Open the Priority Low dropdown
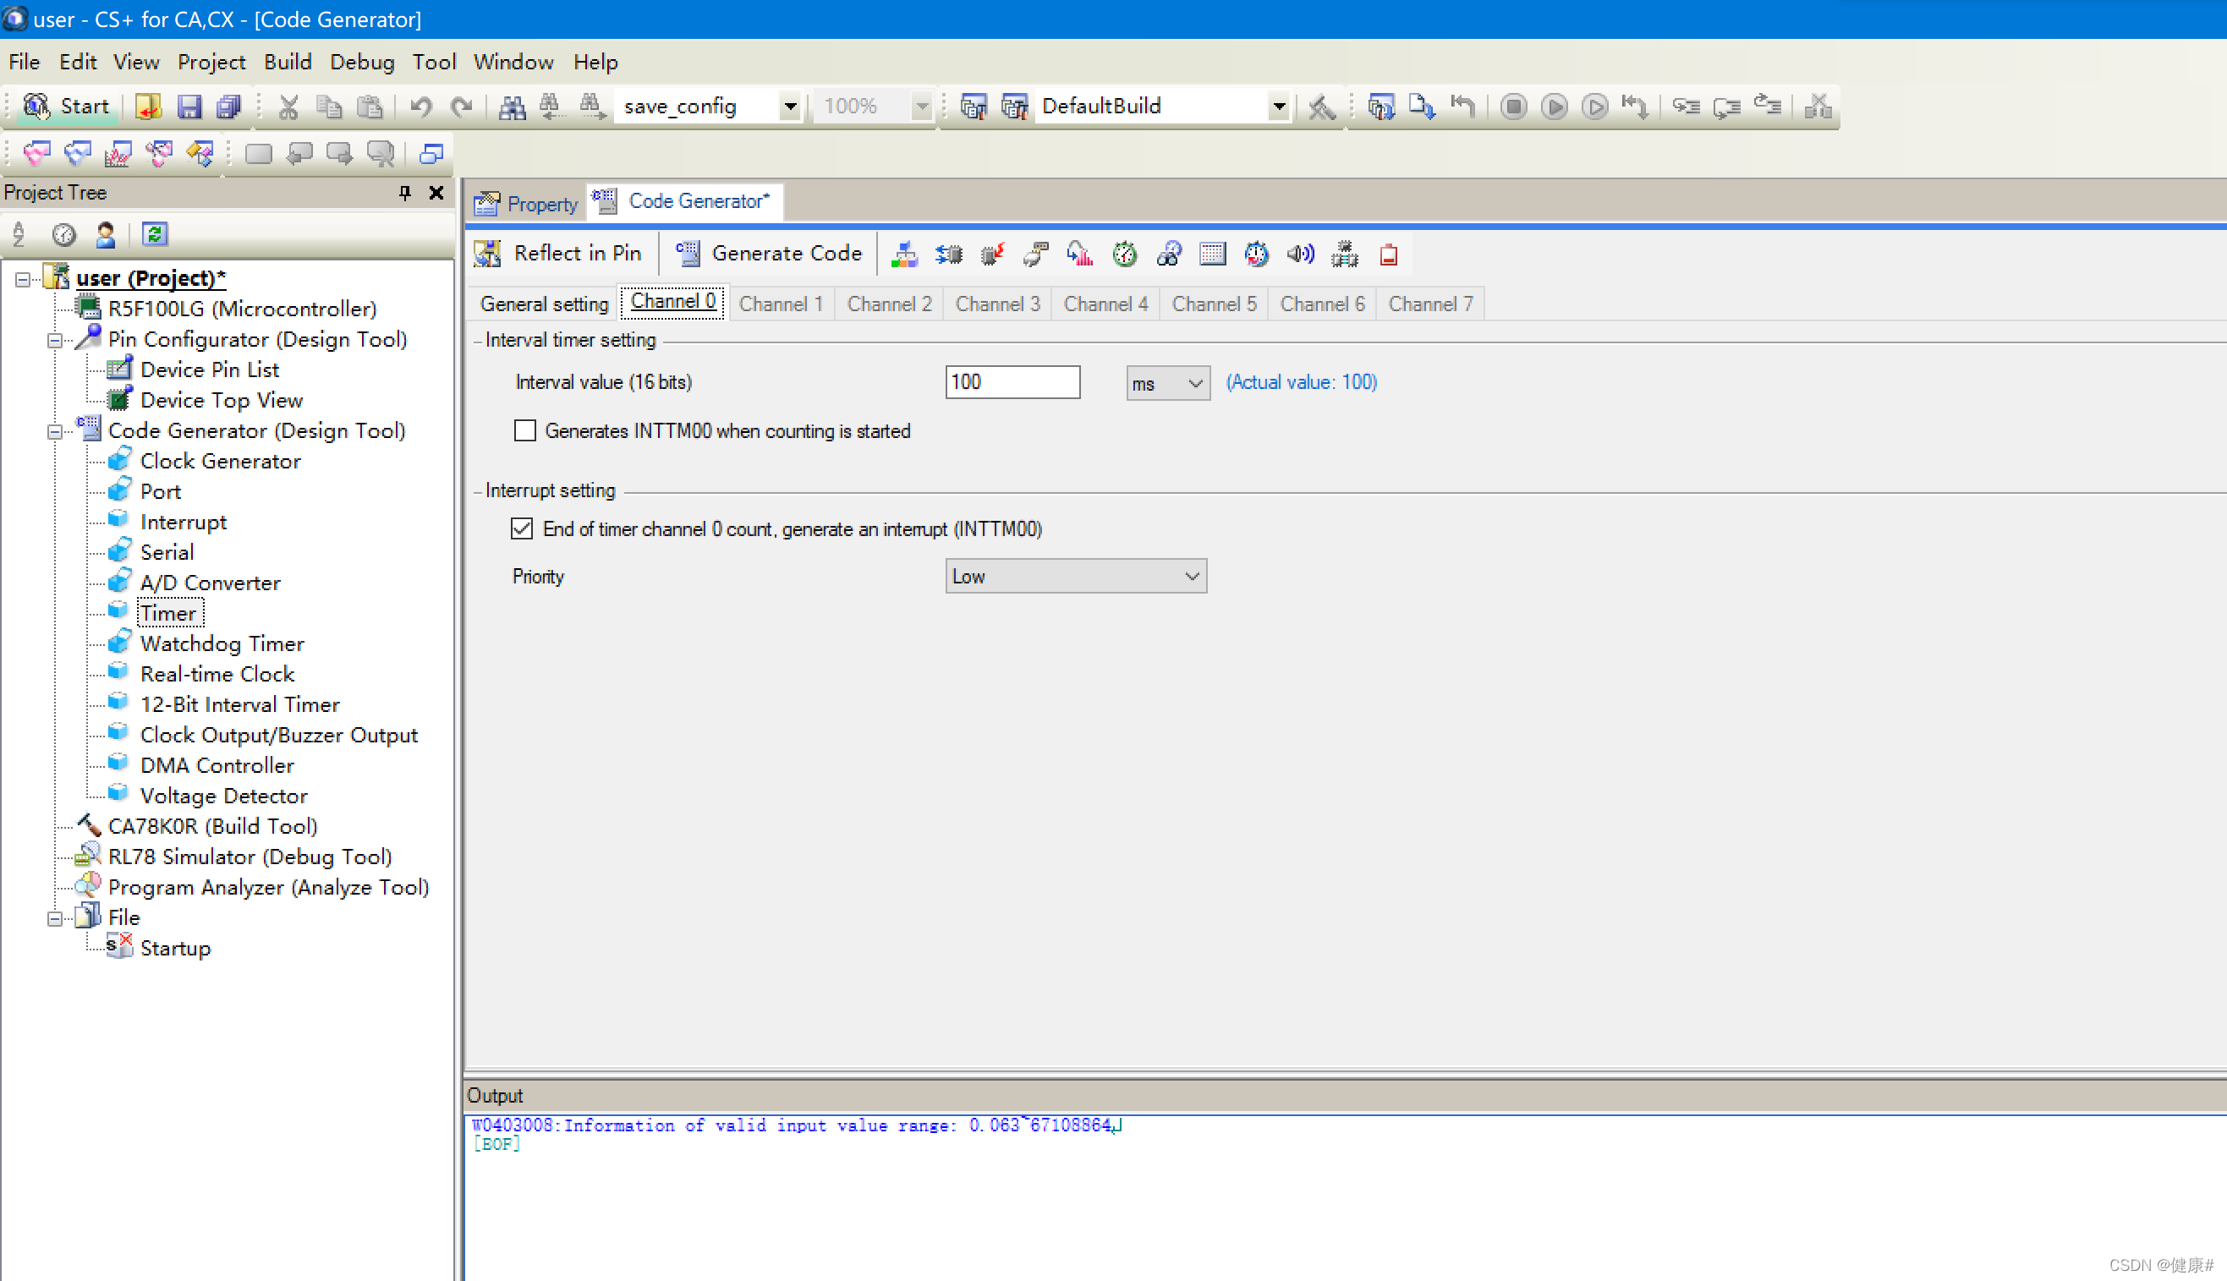 coord(1075,577)
